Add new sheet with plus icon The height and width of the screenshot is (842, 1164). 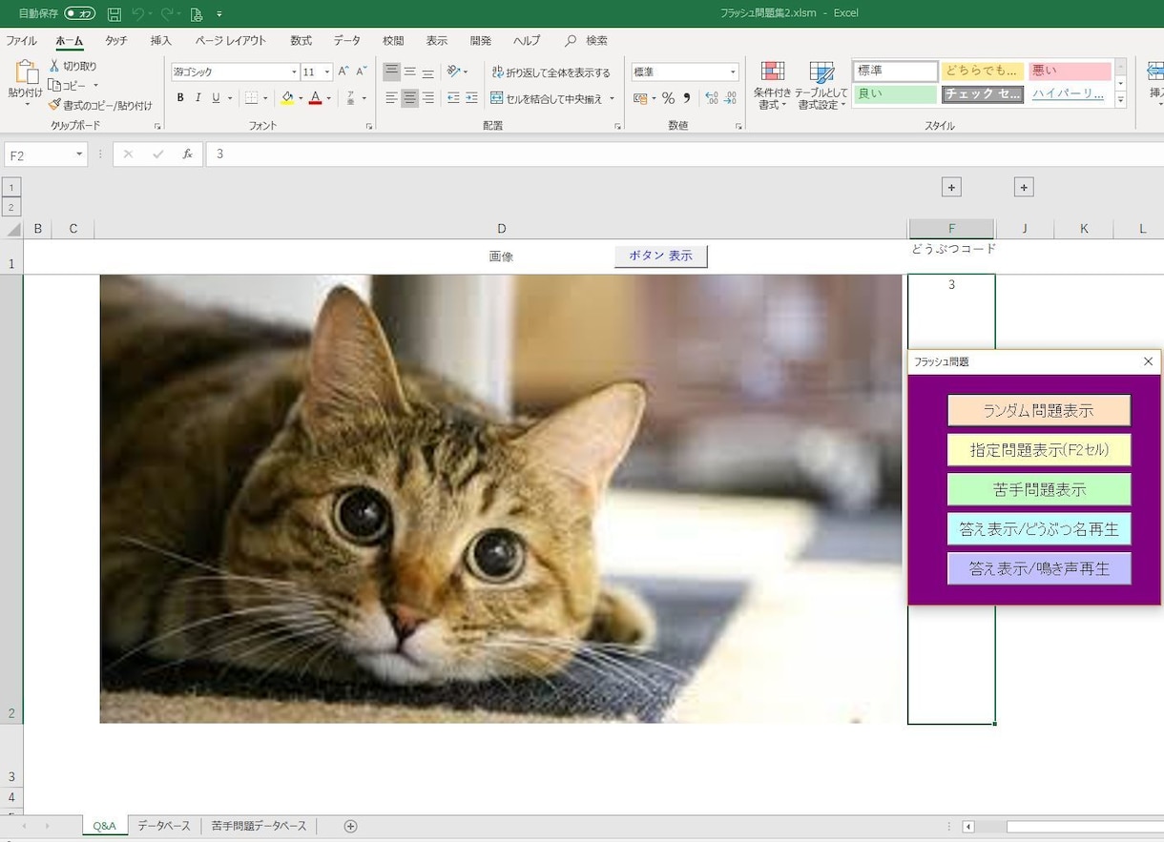[350, 826]
